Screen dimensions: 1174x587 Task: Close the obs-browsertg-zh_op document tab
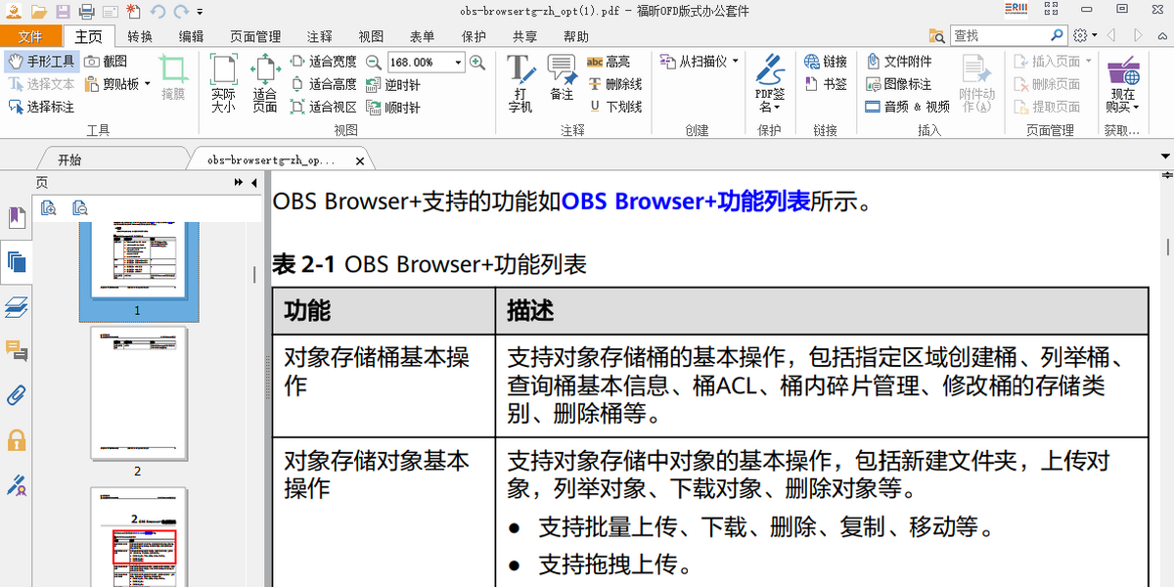coord(360,160)
